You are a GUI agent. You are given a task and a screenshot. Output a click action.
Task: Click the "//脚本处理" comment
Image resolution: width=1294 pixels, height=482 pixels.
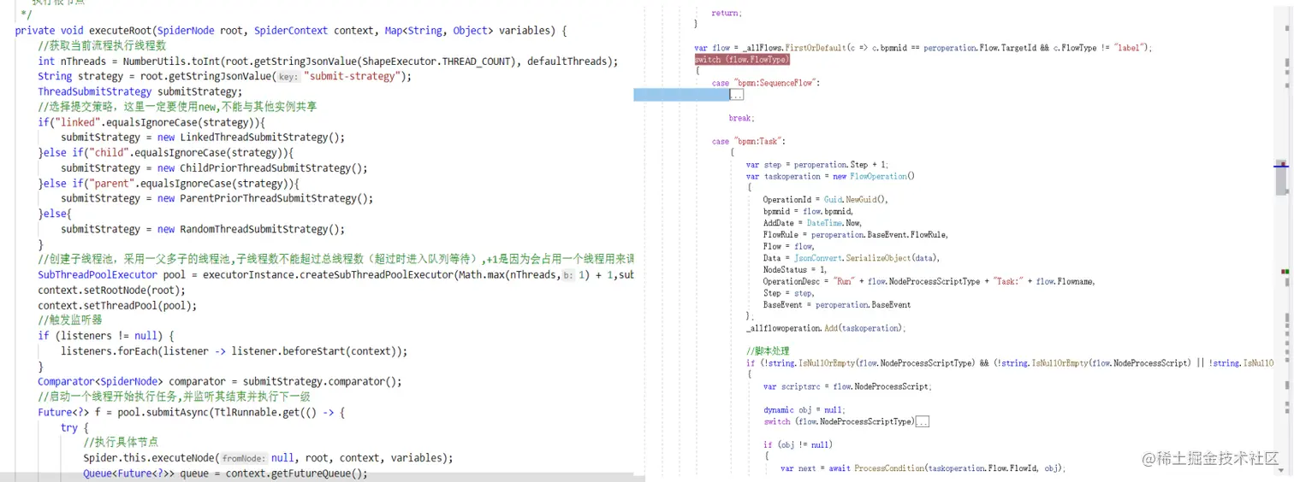coord(768,351)
